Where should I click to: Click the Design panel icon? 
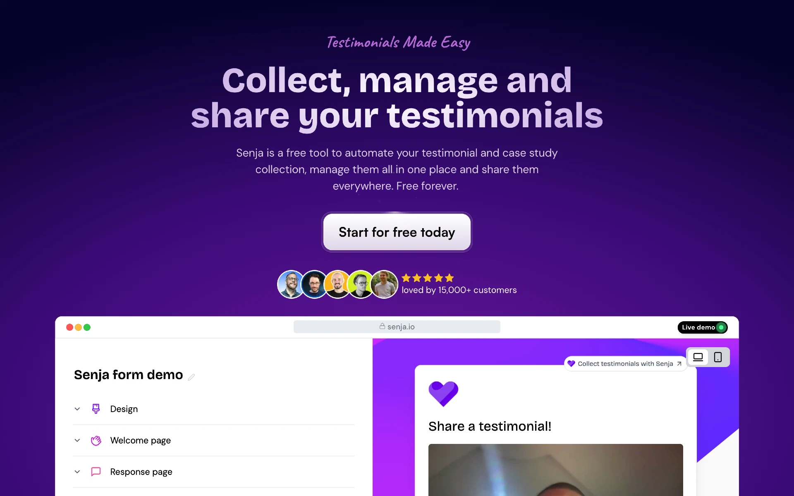tap(96, 408)
